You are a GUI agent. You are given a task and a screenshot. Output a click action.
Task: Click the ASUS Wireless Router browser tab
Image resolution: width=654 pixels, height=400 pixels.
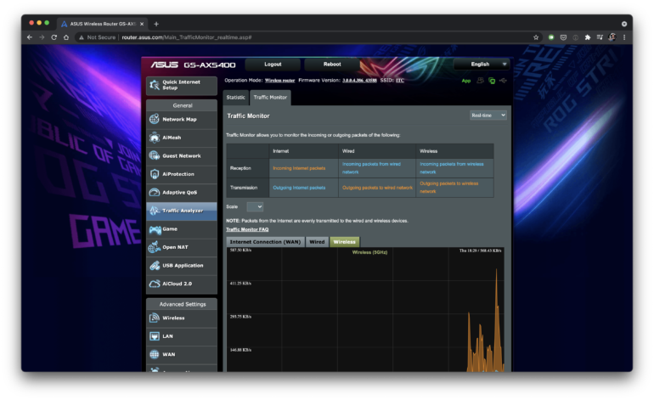102,24
